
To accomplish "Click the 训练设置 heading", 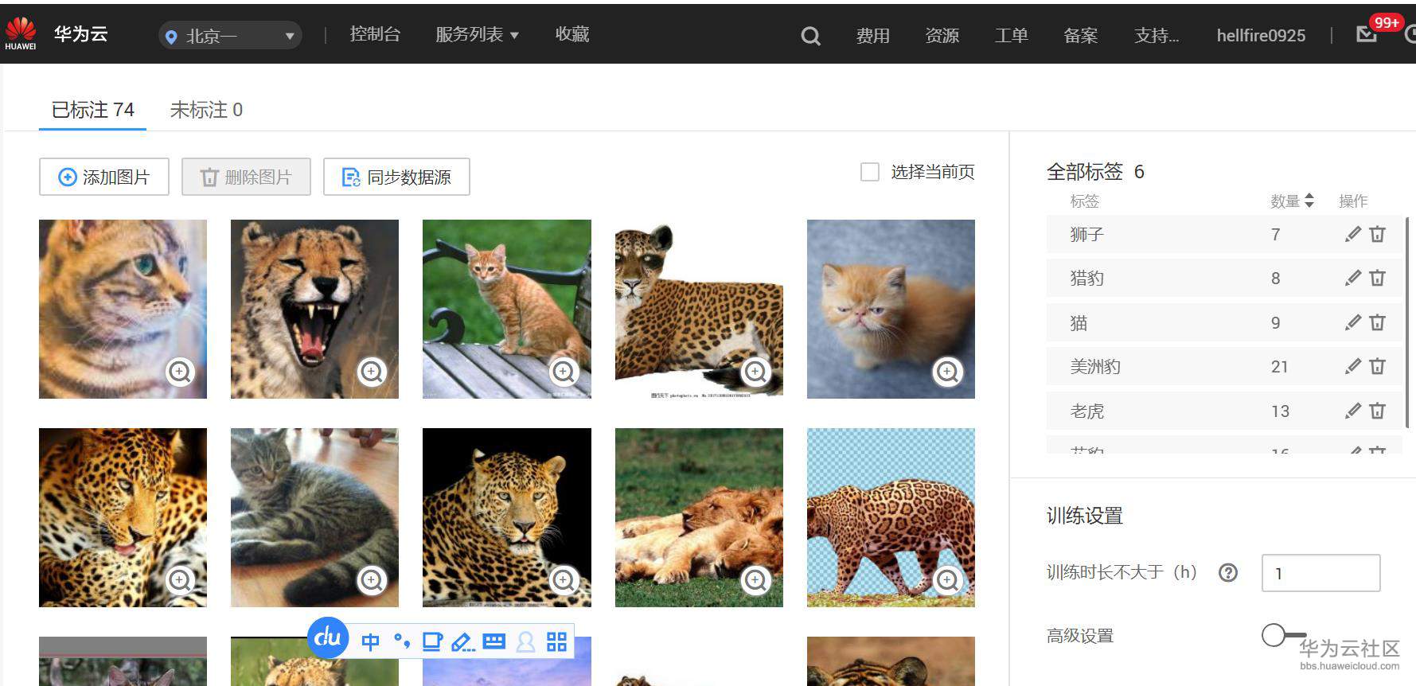I will point(1084,516).
